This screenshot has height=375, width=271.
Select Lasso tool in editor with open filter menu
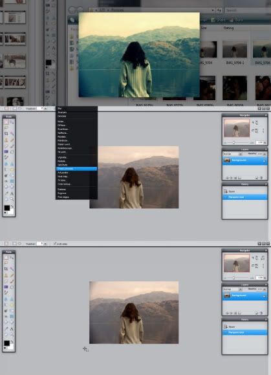[6, 128]
